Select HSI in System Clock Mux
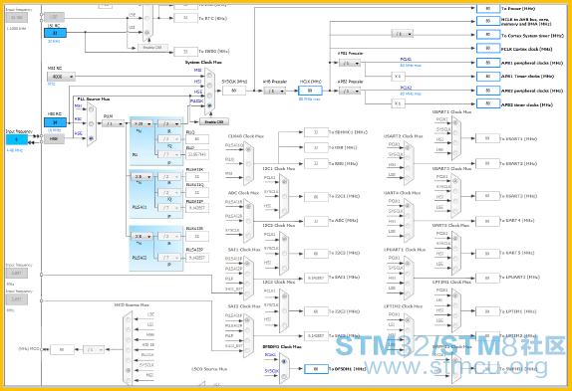This screenshot has width=572, height=391. (209, 86)
